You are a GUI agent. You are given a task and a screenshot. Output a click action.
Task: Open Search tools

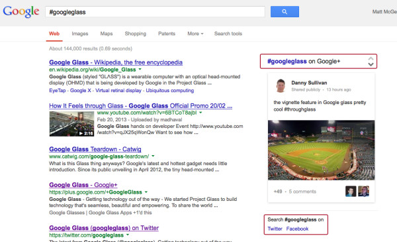coord(228,34)
